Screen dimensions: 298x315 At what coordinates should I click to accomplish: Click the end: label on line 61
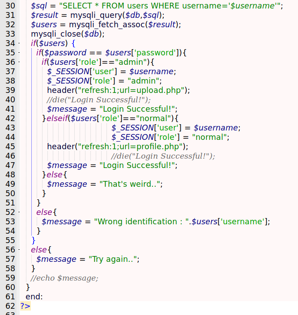click(34, 297)
